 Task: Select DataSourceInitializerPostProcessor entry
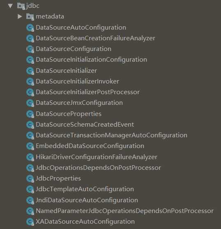click(x=88, y=92)
